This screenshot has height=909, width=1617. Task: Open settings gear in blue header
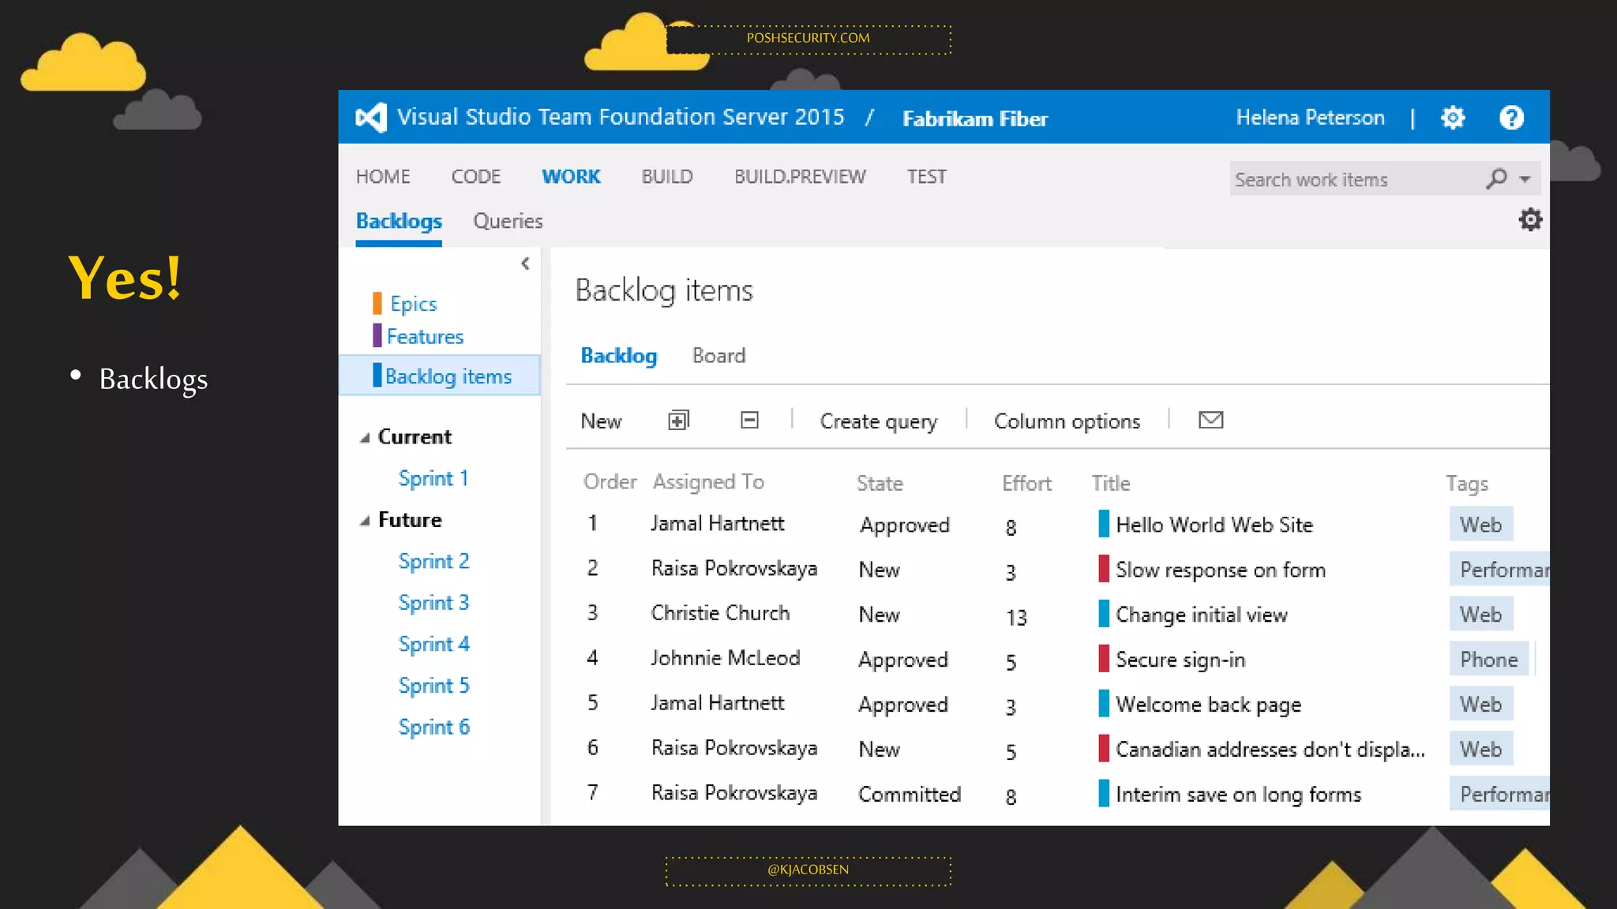pos(1452,118)
